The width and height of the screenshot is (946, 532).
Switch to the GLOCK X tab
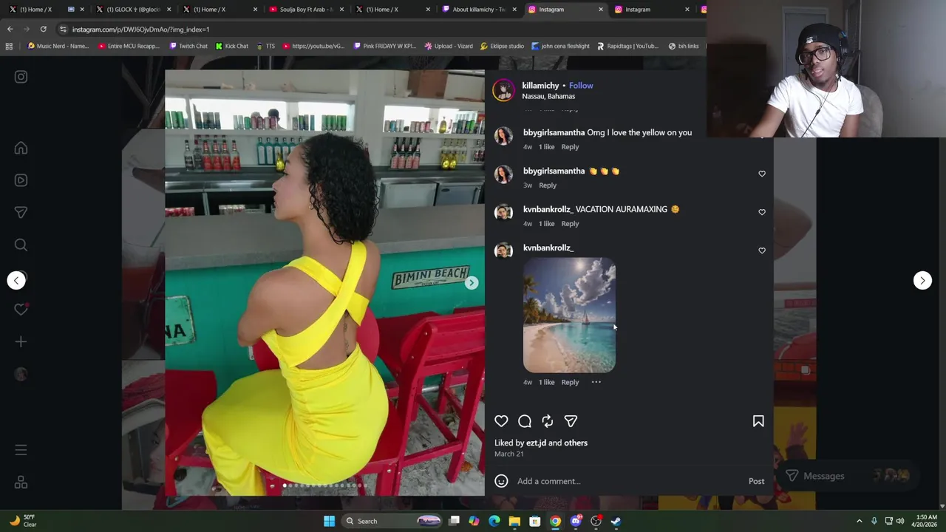(x=134, y=10)
